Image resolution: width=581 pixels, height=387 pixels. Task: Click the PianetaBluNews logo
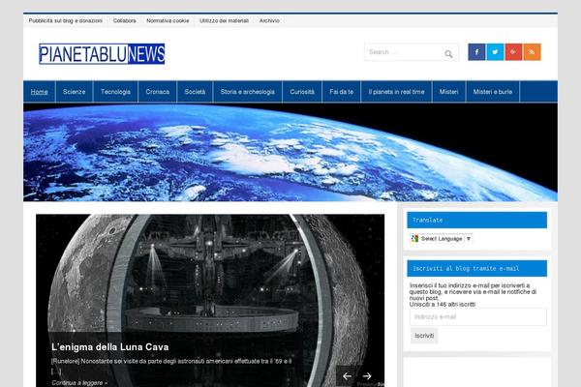coord(102,54)
